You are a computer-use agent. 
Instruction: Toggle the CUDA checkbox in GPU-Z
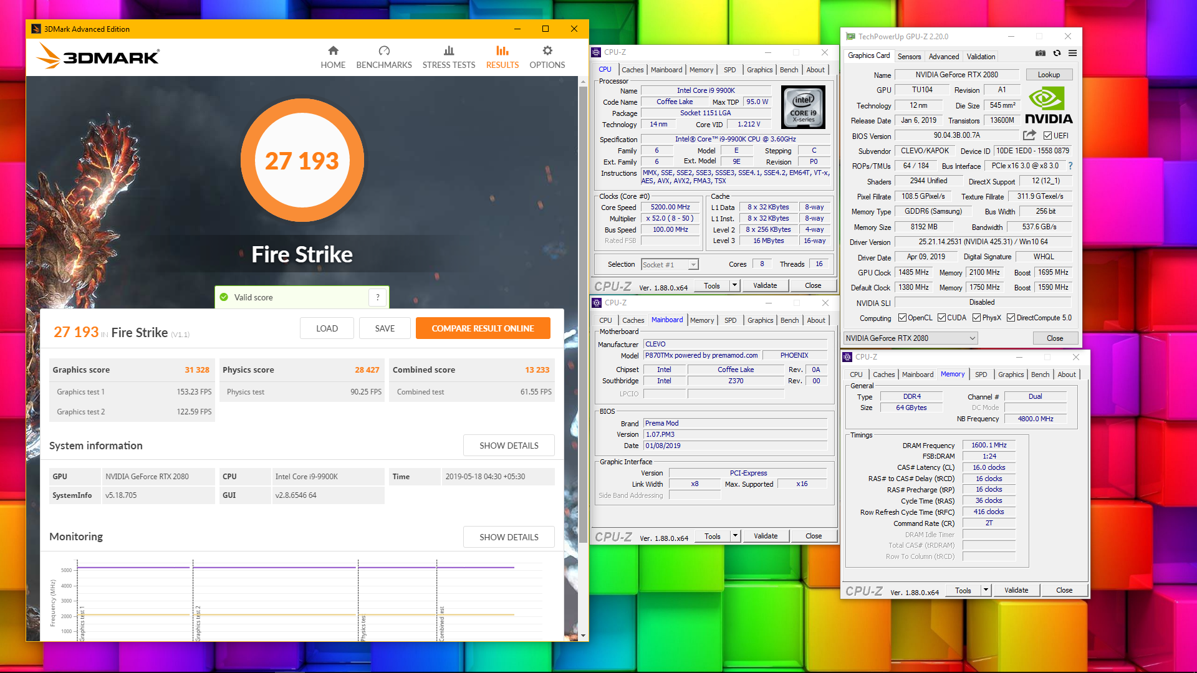pyautogui.click(x=941, y=318)
